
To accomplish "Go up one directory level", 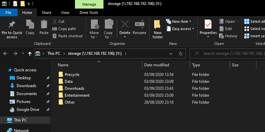I will click(30, 53).
